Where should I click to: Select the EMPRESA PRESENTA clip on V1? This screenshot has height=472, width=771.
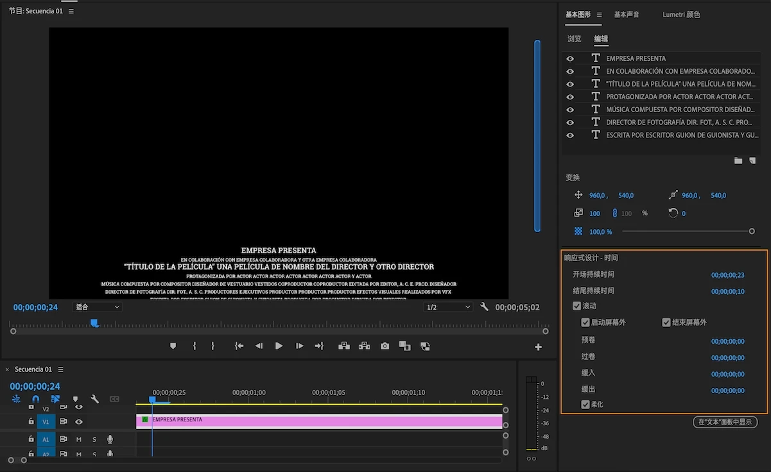319,421
